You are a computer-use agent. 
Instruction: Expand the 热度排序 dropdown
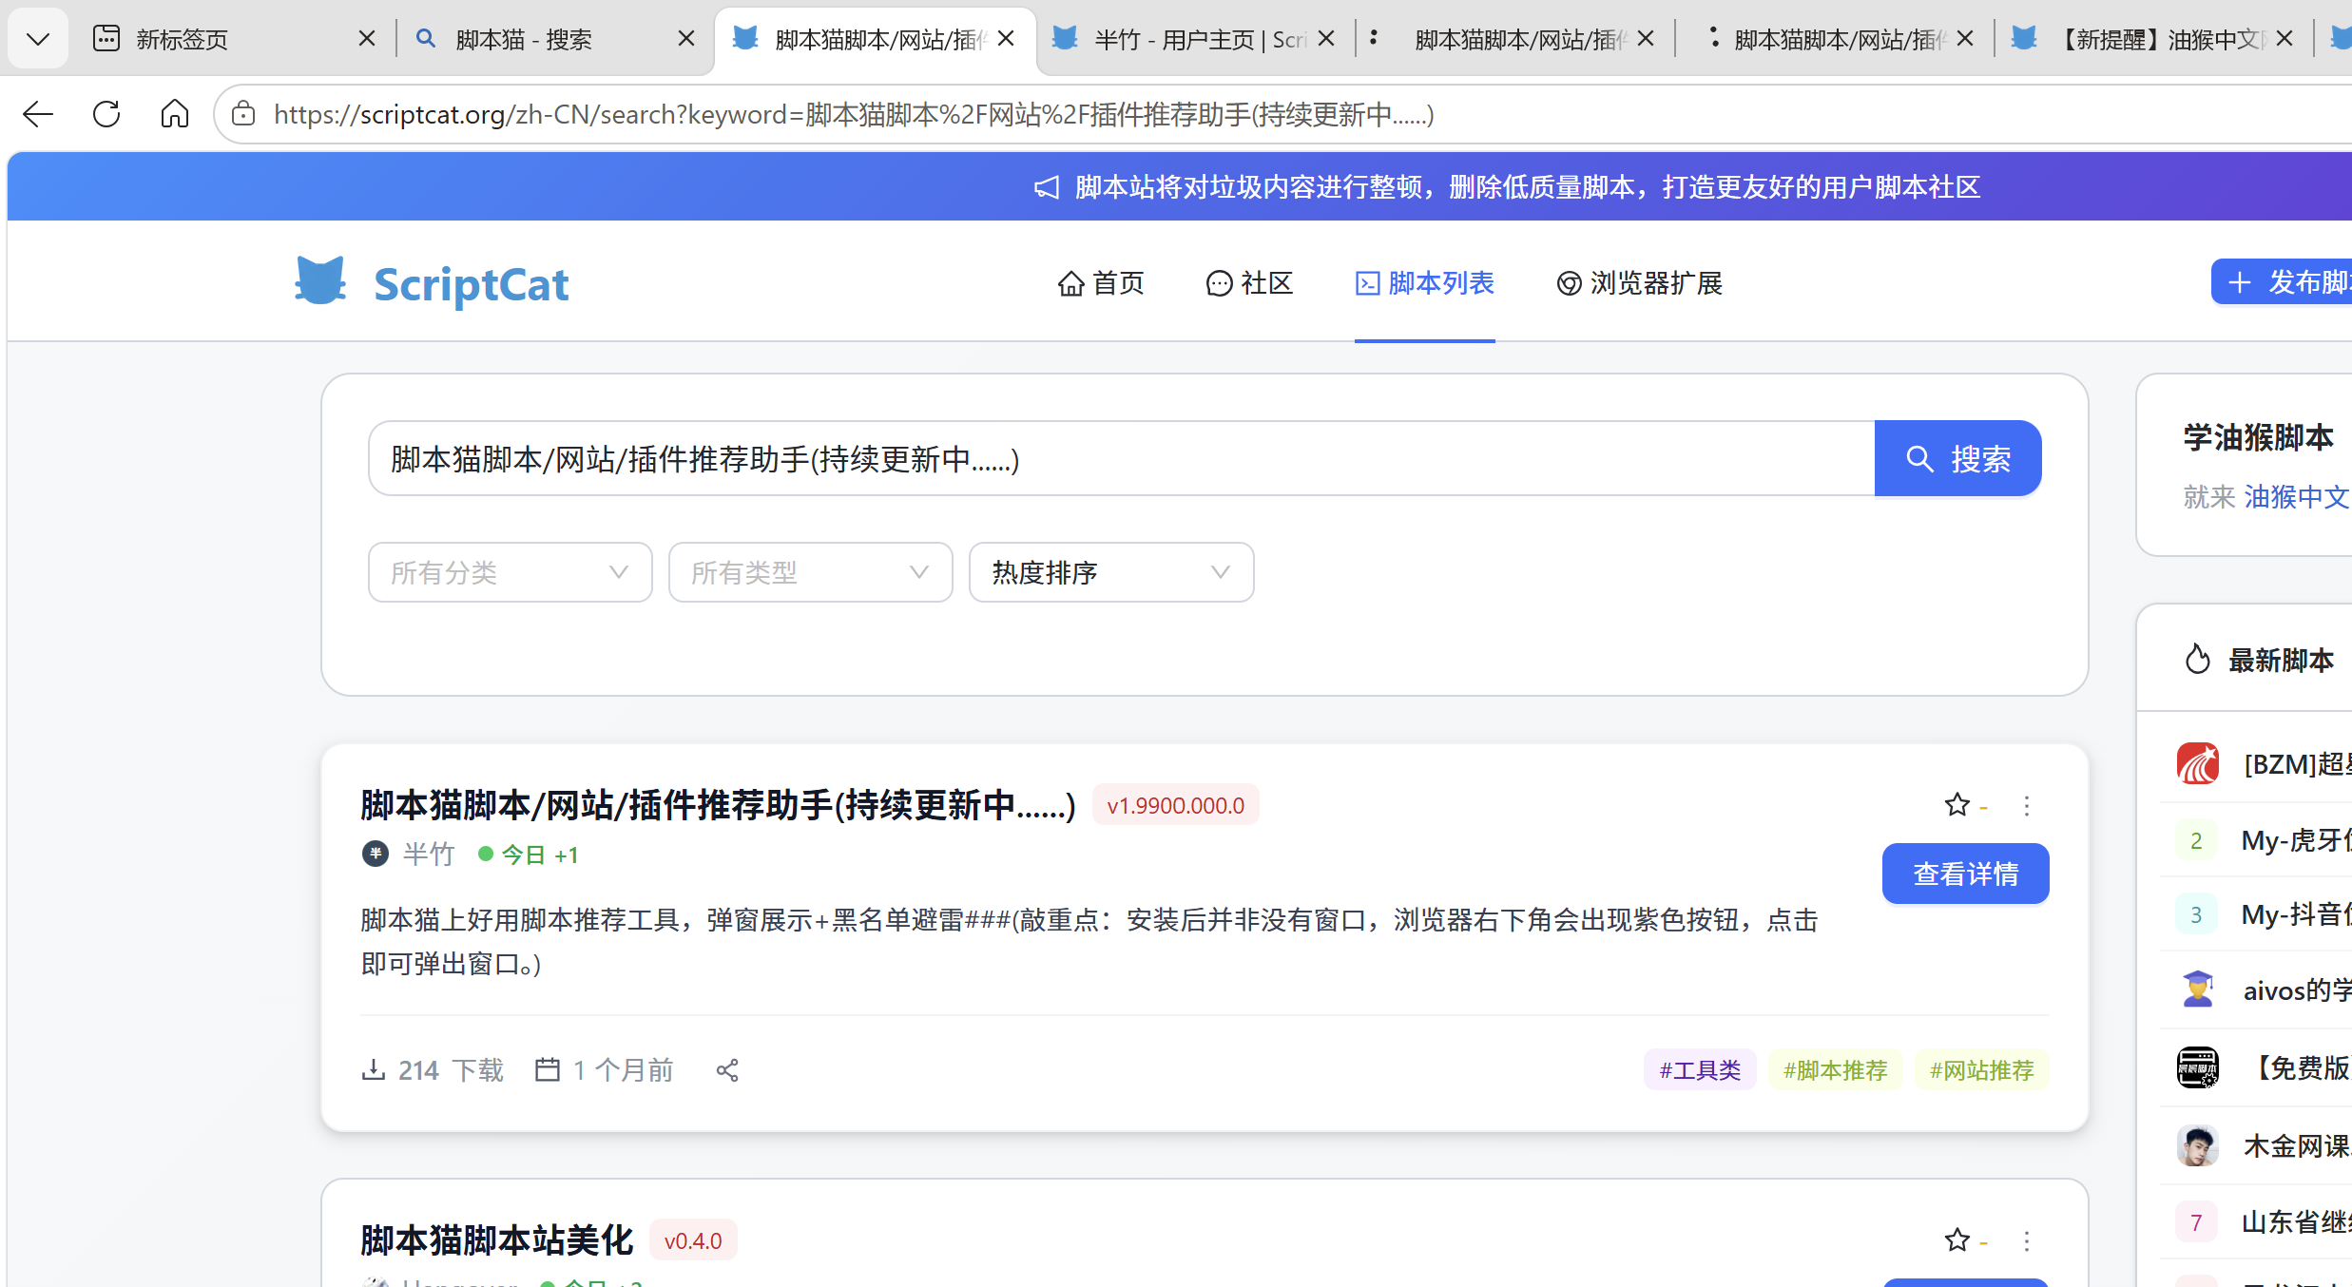click(x=1111, y=572)
